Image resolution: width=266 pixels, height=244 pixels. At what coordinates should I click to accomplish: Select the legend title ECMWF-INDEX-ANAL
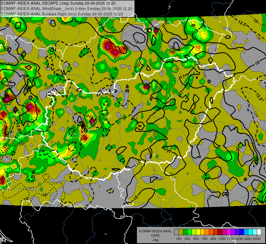155,231
